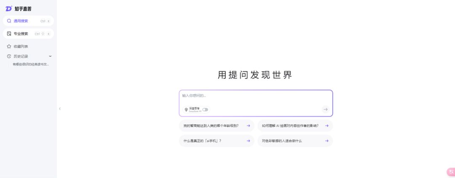Viewport: 455px width, 178px height.
Task: Click the star icon for 收藏列表
Action: [9, 46]
